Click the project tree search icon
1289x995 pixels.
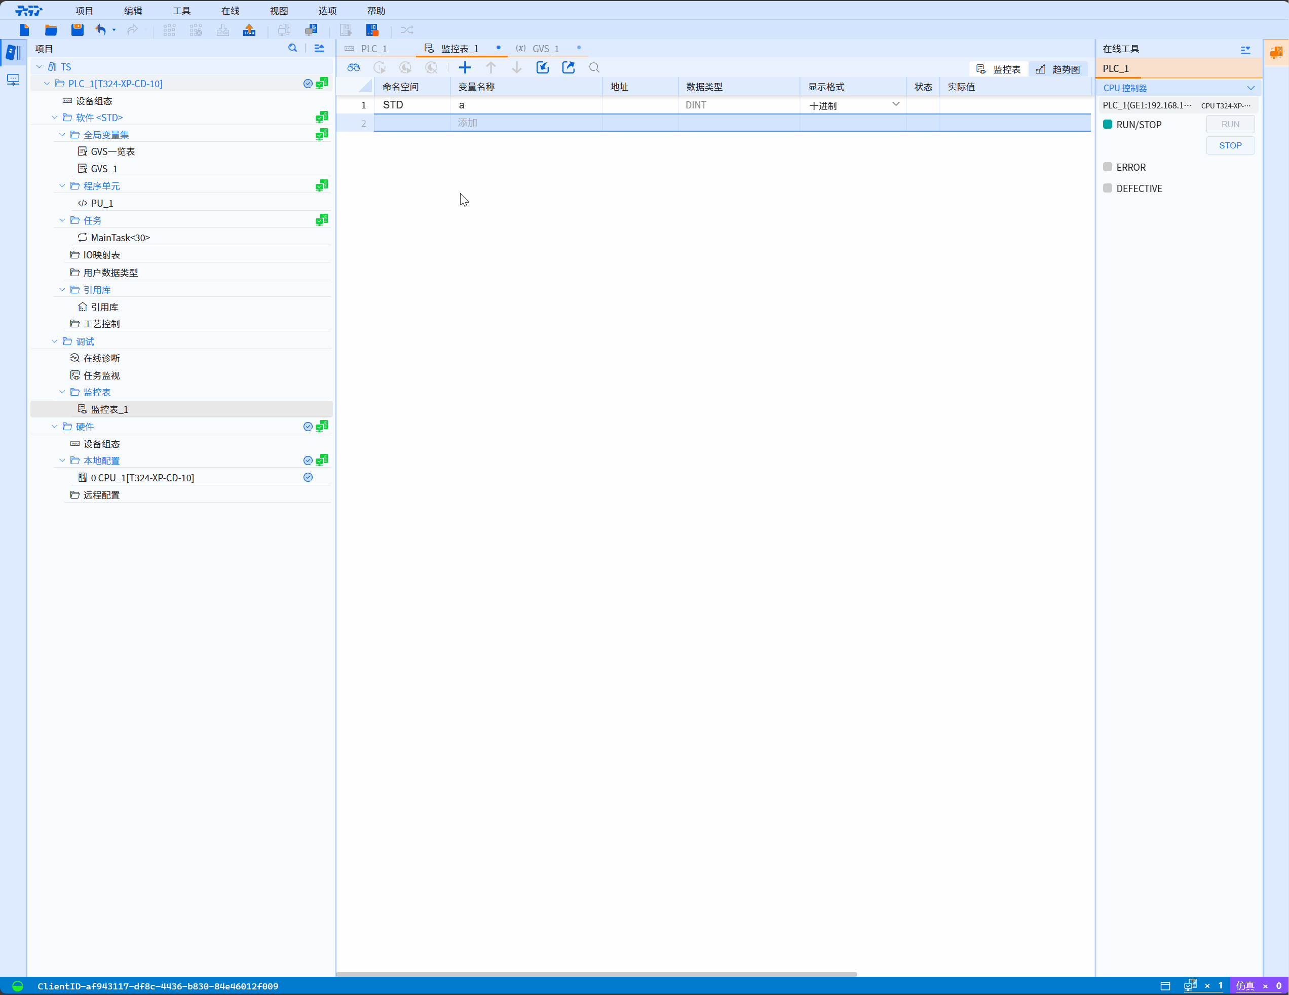[293, 49]
